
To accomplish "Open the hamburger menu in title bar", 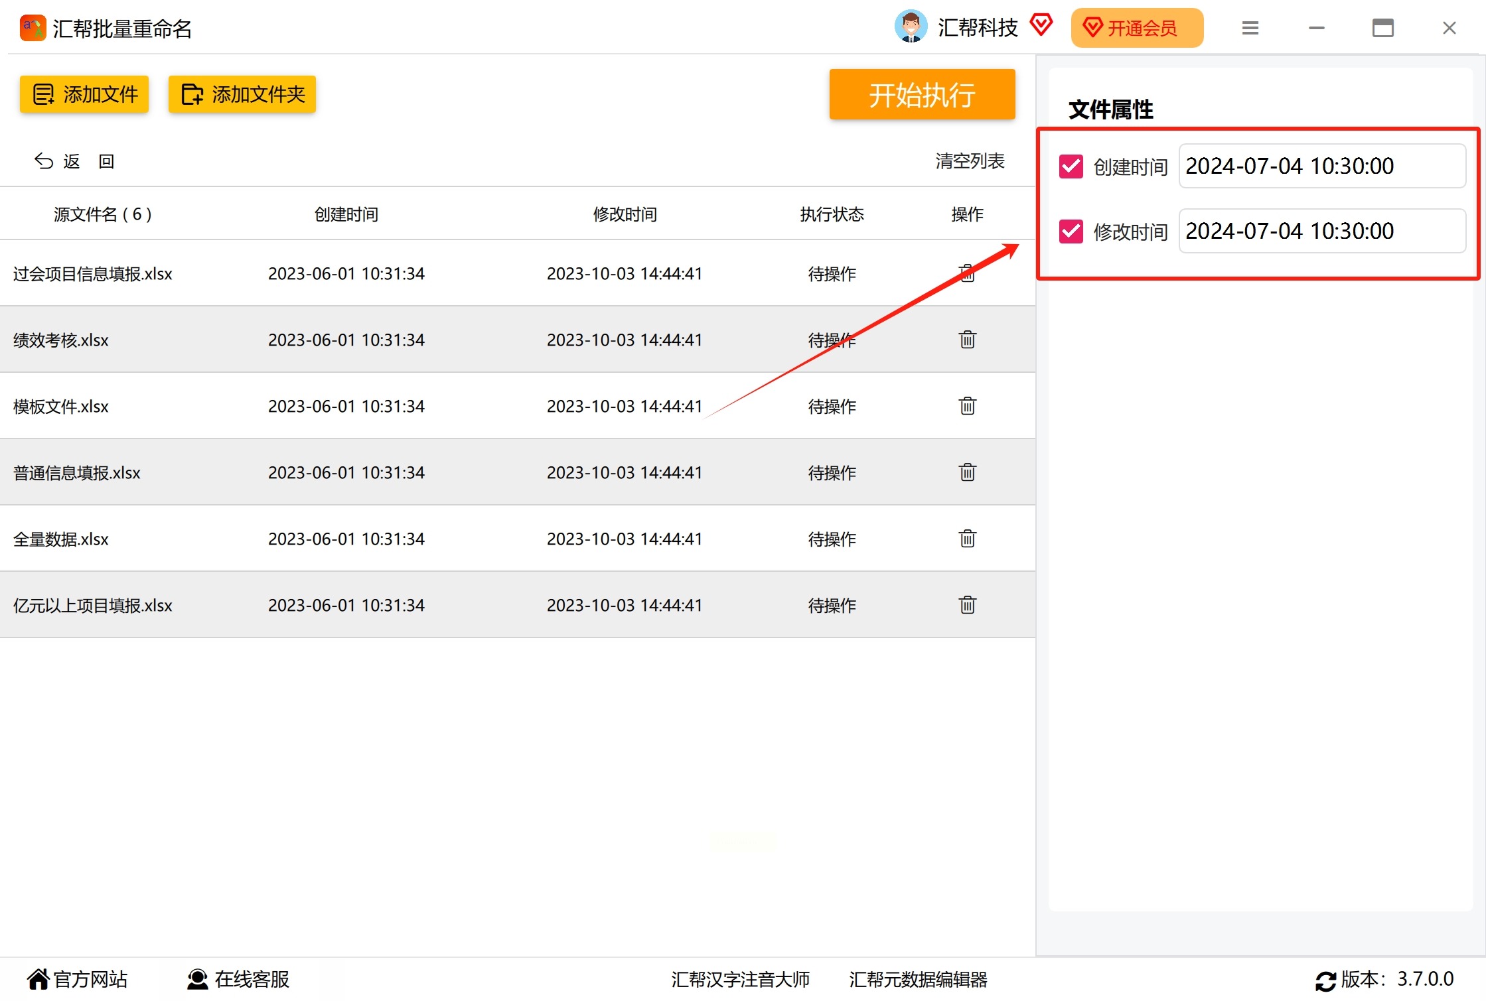I will [1250, 28].
